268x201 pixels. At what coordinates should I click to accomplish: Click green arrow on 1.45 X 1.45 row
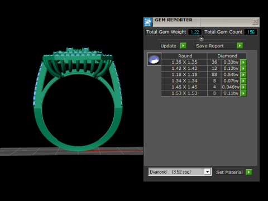[243, 87]
